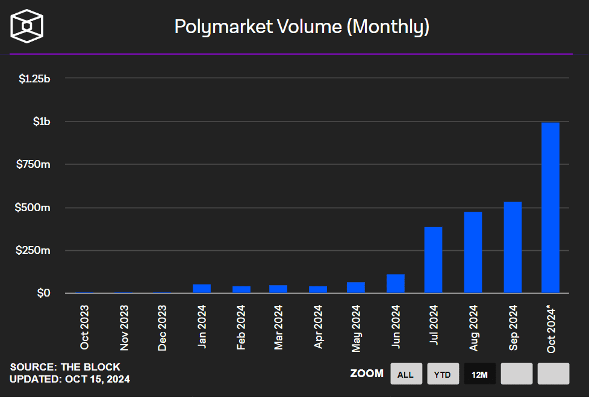Click the $1.25b axis label
The height and width of the screenshot is (397, 589).
pos(34,78)
